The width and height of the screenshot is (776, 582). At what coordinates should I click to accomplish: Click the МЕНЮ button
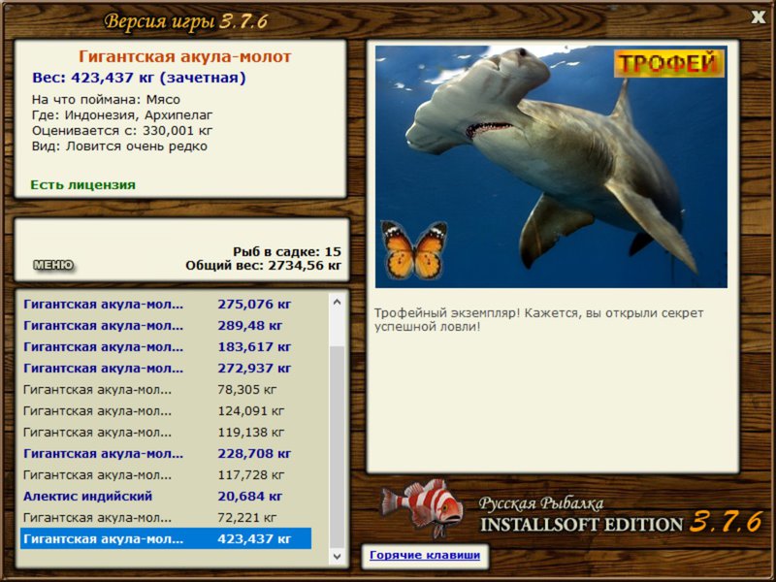click(53, 265)
